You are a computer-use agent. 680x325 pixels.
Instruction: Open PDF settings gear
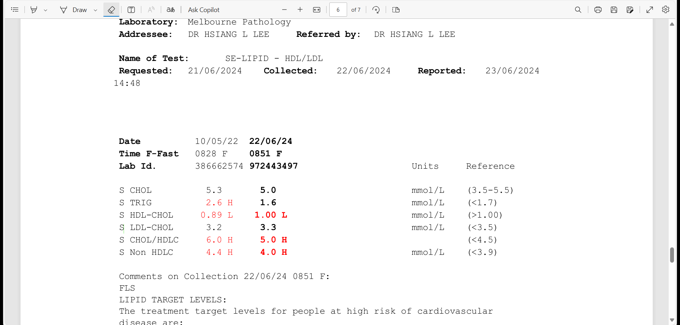tap(665, 10)
